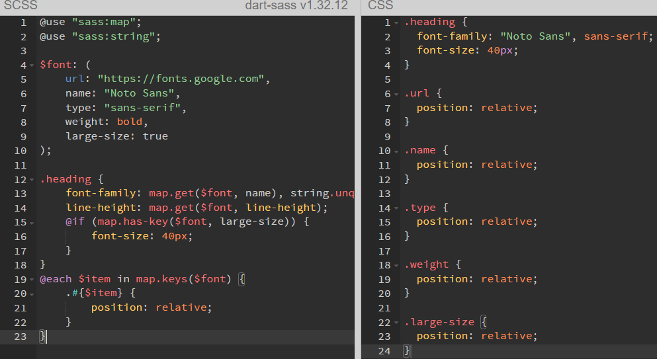The height and width of the screenshot is (359, 657).
Task: Click the .heading selector in SCSS
Action: click(66, 179)
